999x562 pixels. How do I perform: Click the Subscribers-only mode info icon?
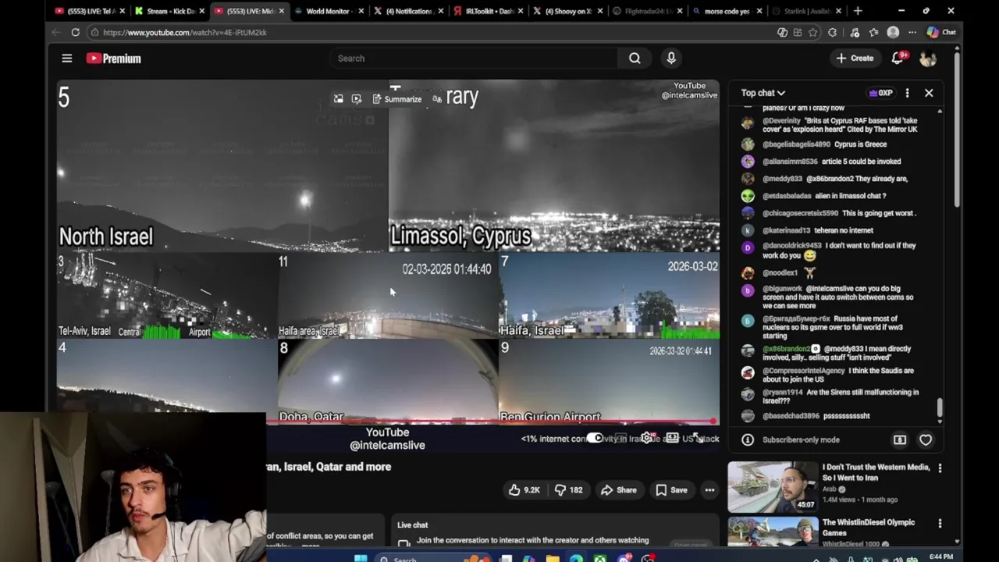(748, 440)
